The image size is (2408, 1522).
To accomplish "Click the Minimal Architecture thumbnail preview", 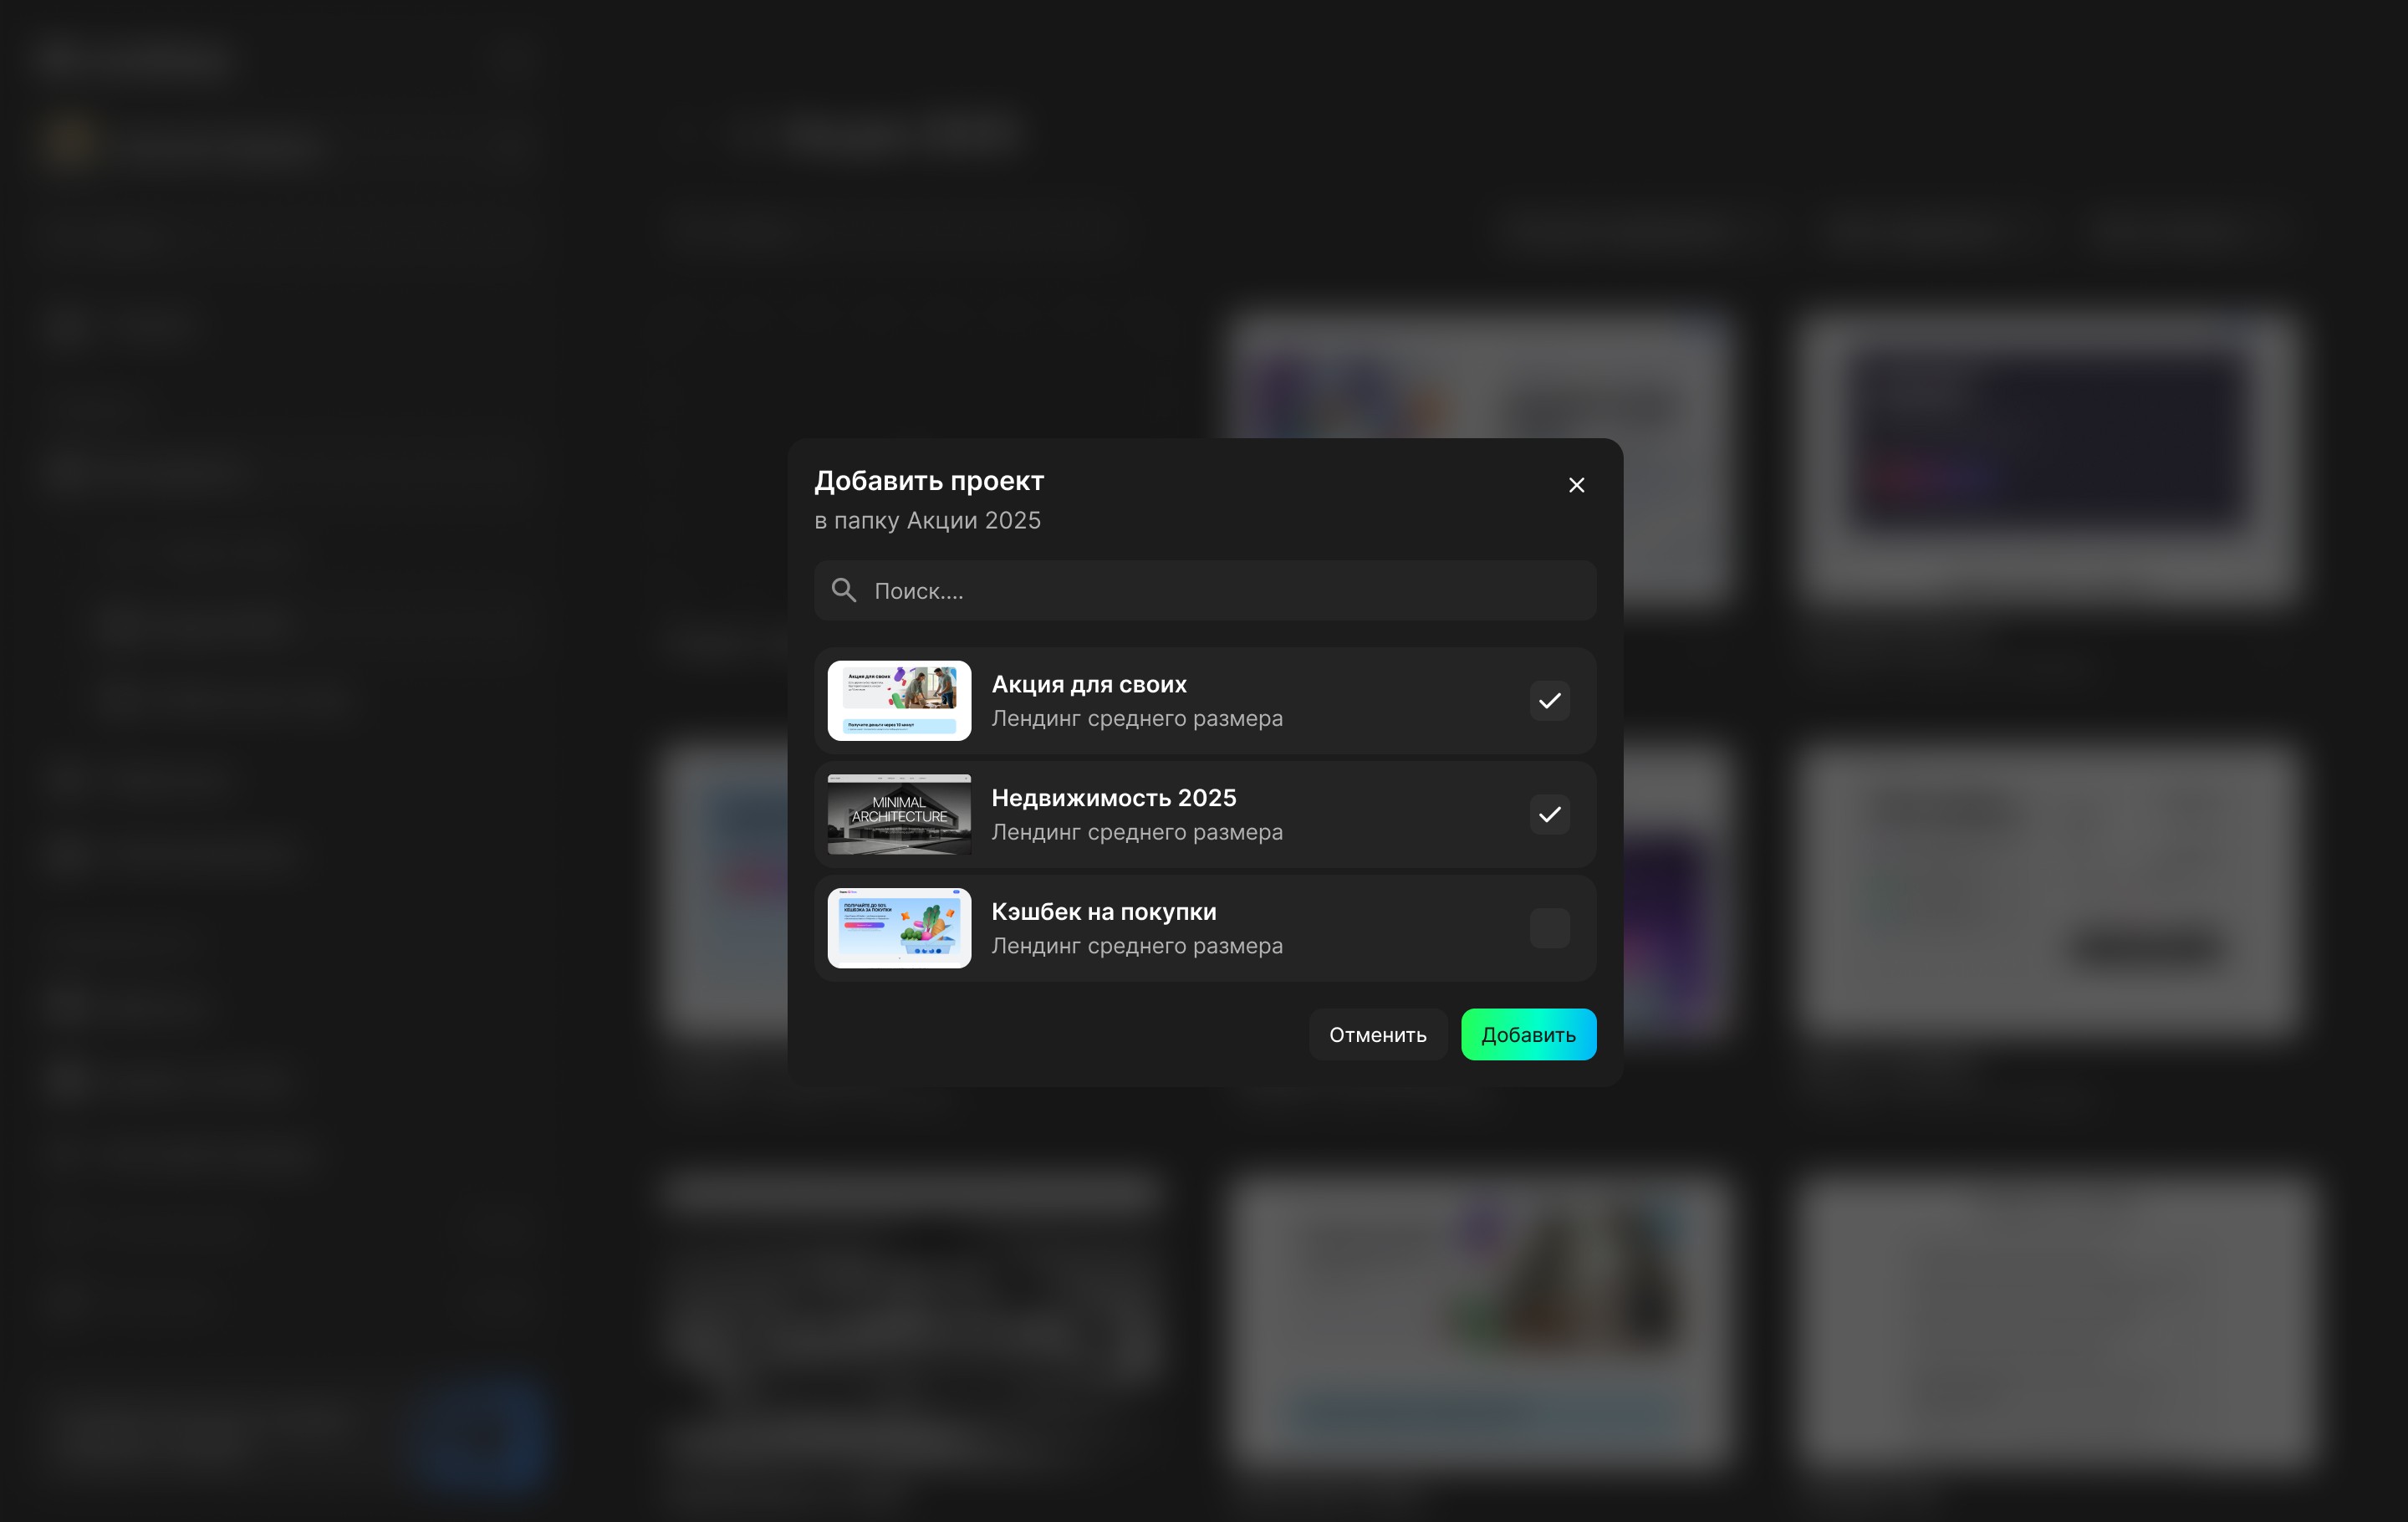I will coord(899,814).
